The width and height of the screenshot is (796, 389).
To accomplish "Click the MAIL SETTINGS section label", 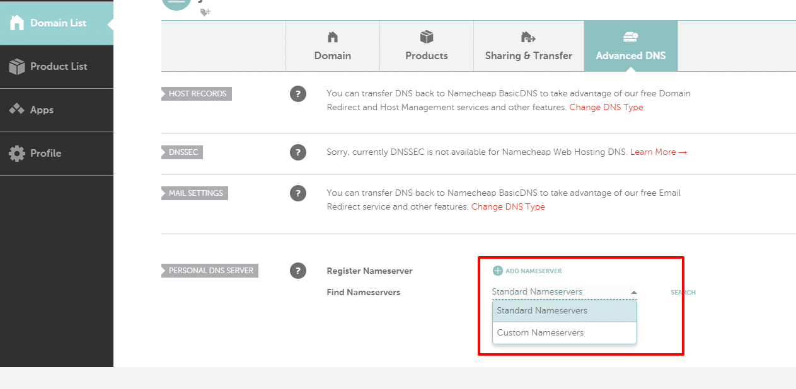I will pyautogui.click(x=195, y=193).
